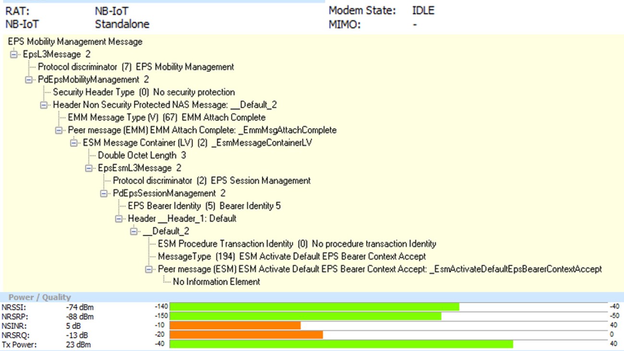Collapse the PdEpsSessionManagement 2 node

(104, 194)
